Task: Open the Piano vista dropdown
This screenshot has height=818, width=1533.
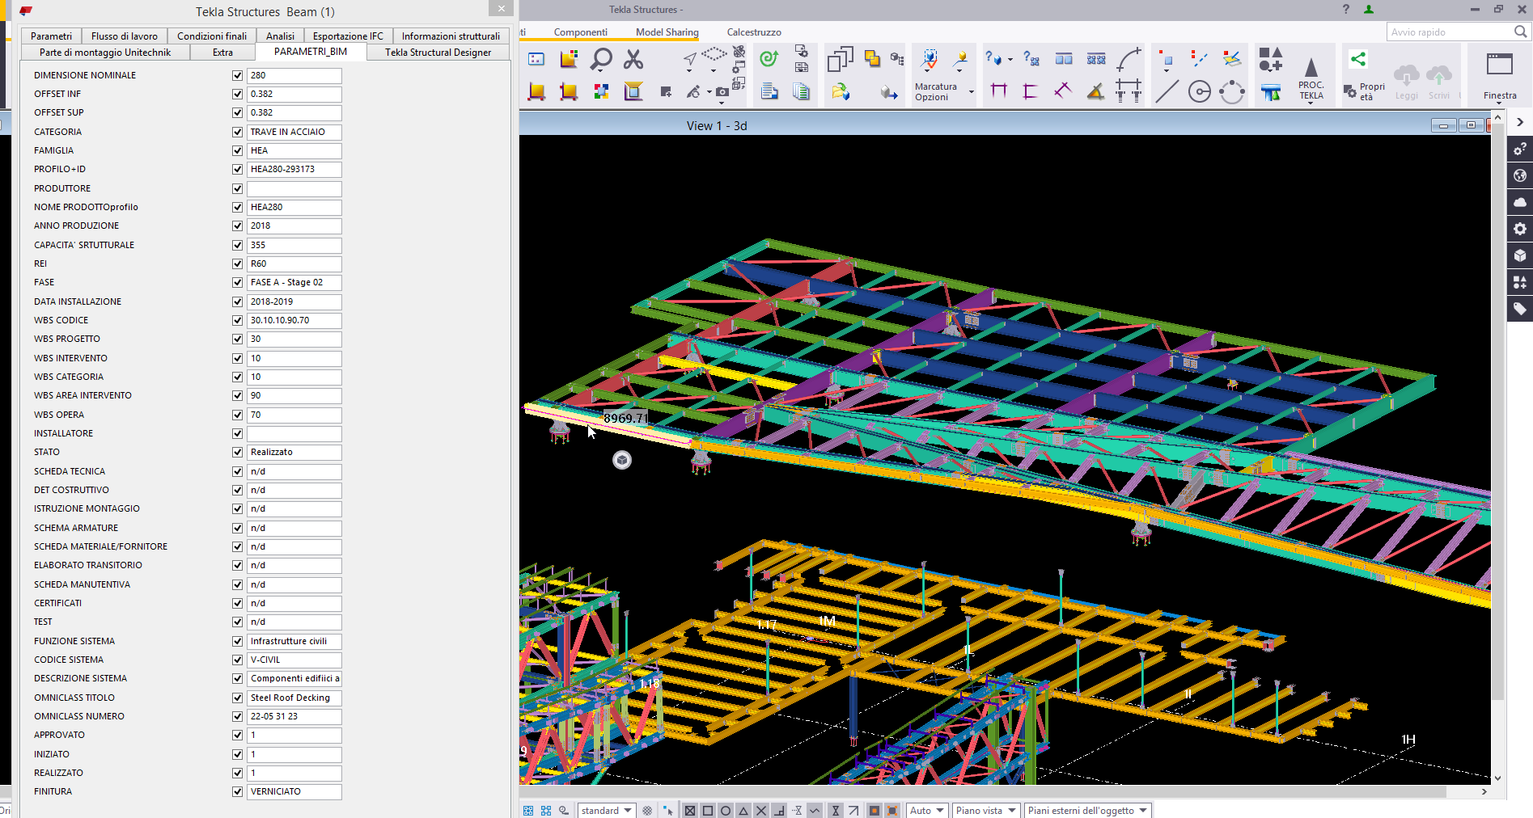Action: point(985,810)
